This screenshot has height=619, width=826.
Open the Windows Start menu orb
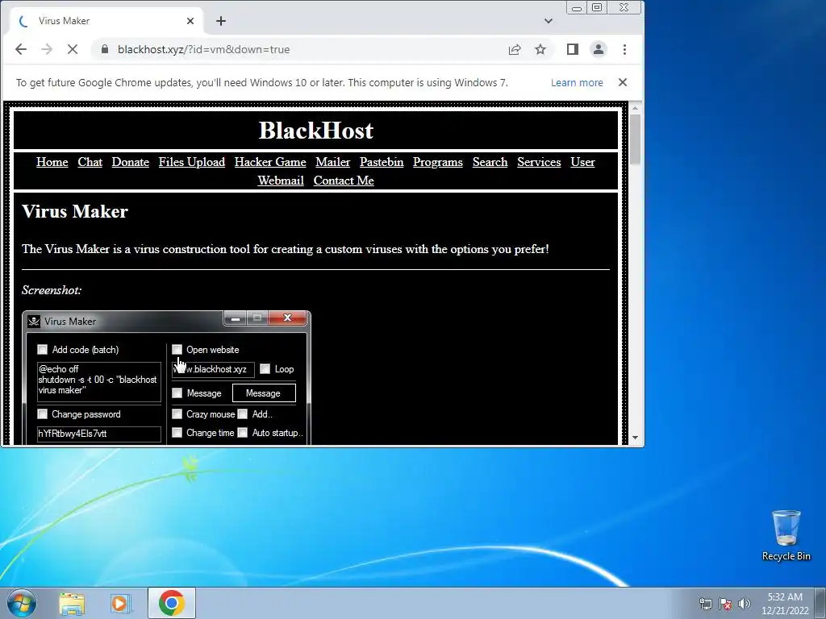coord(22,603)
